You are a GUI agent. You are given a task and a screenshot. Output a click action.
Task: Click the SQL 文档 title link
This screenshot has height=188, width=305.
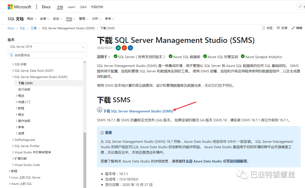tap(16, 19)
